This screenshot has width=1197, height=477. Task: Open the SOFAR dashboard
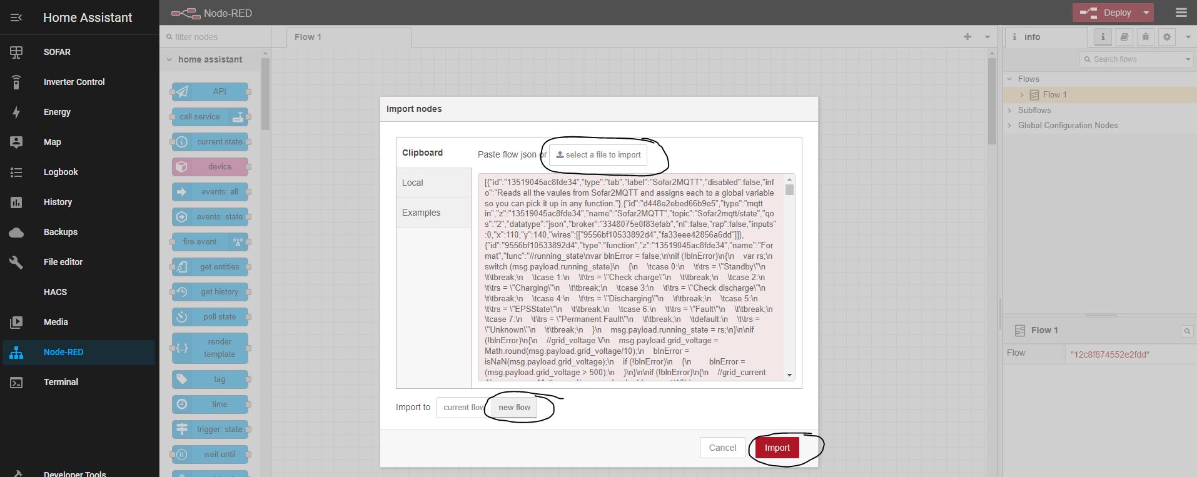pyautogui.click(x=79, y=52)
